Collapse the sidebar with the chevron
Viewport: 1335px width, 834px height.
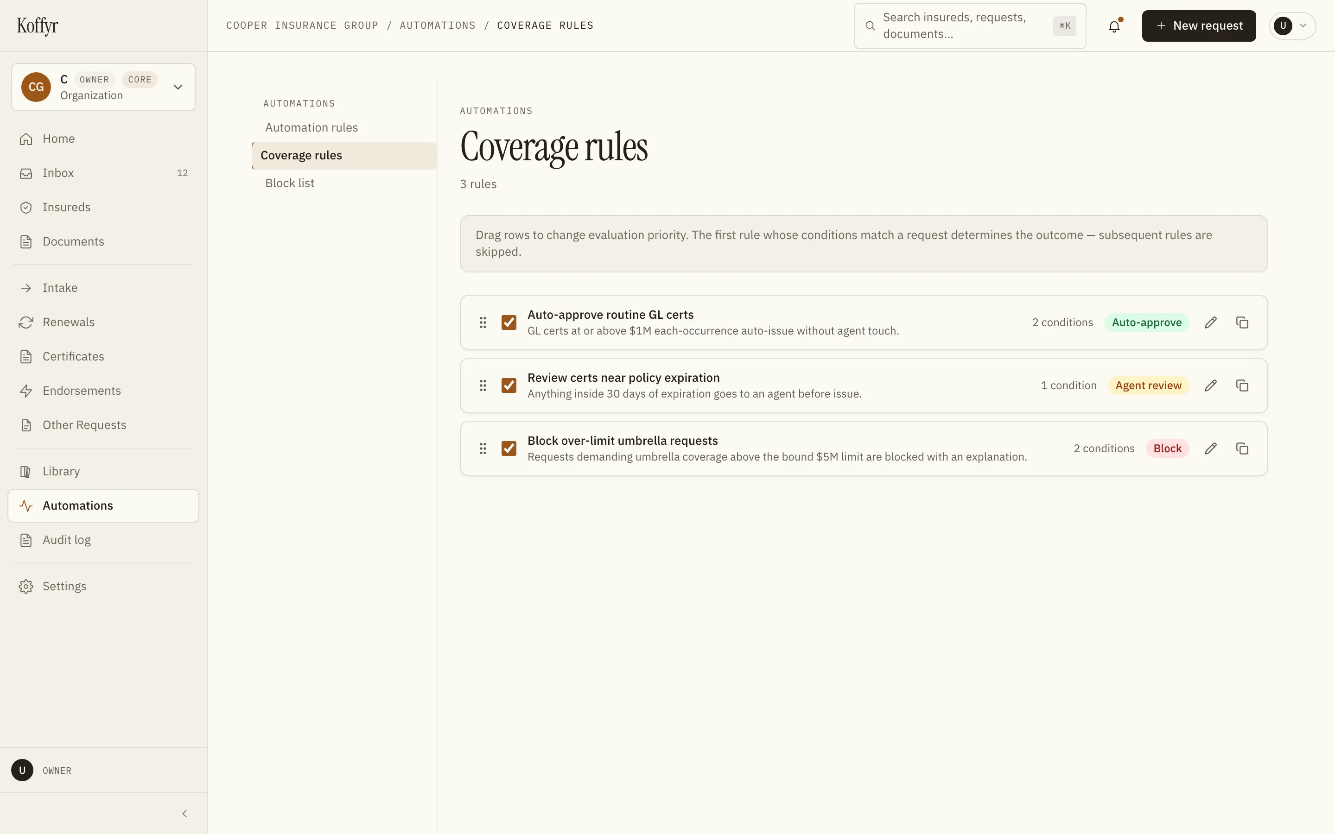pos(184,814)
